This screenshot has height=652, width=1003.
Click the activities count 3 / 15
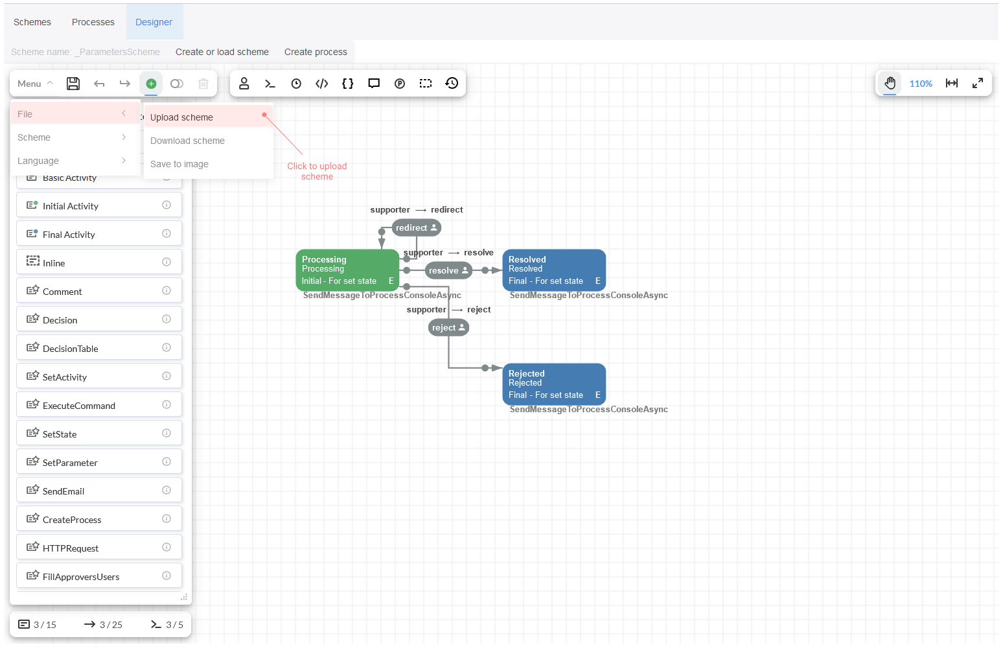point(38,625)
